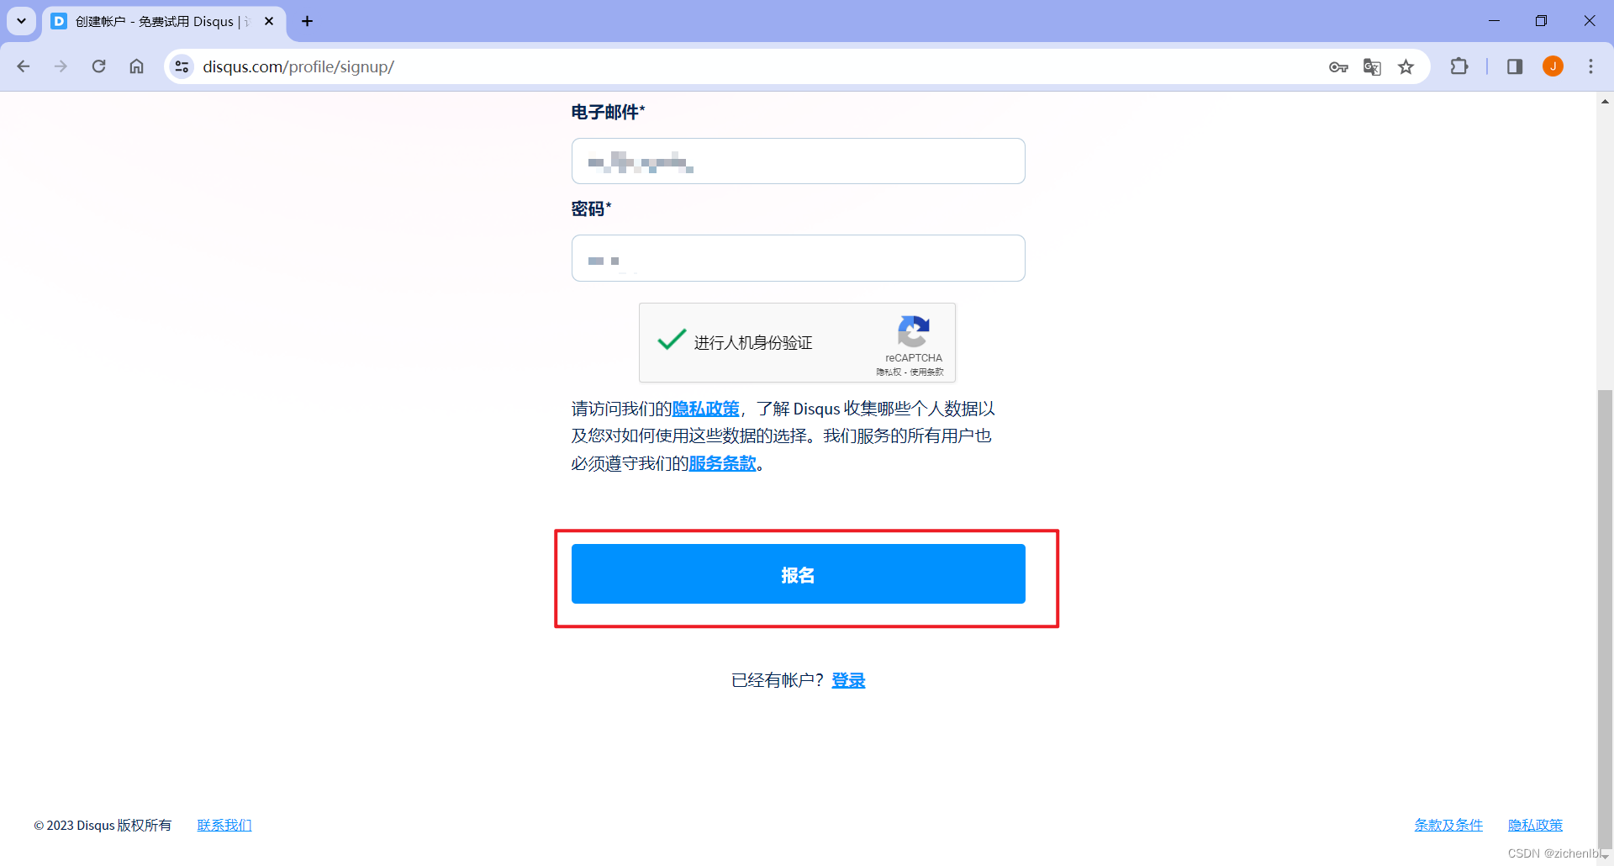Open the browser extensions puzzle icon
Screen dimensions: 1614x866
click(1459, 66)
